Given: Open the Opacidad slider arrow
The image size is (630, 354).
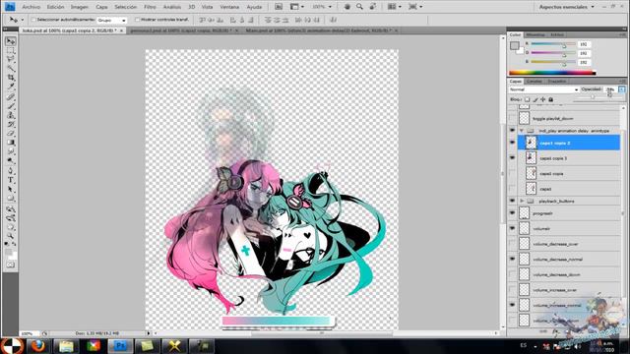Looking at the screenshot, I should [621, 89].
